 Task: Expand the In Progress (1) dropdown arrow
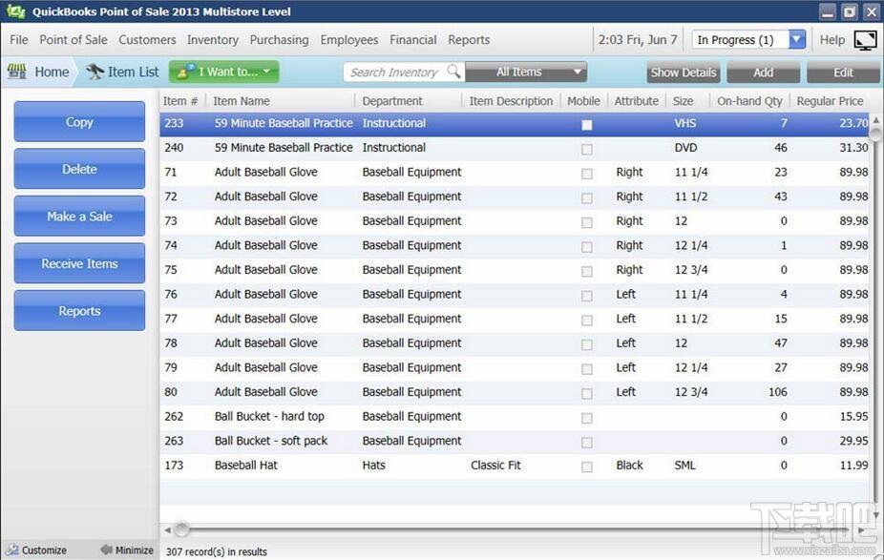point(796,39)
